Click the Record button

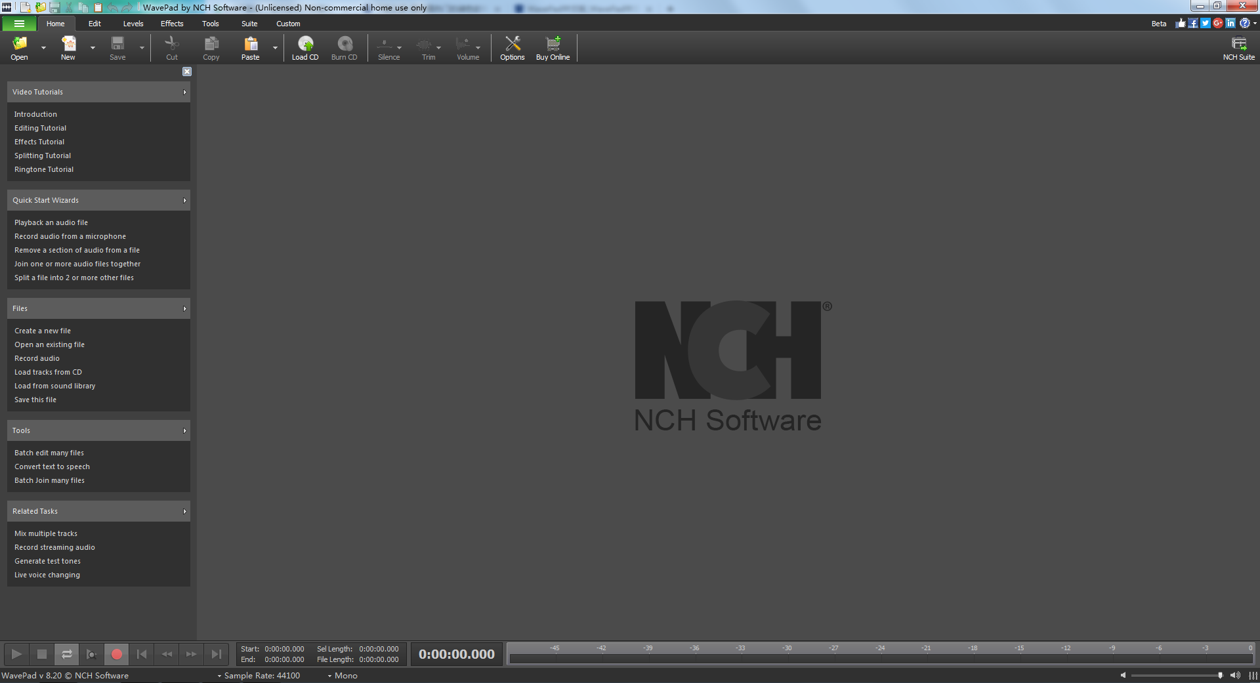tap(117, 654)
